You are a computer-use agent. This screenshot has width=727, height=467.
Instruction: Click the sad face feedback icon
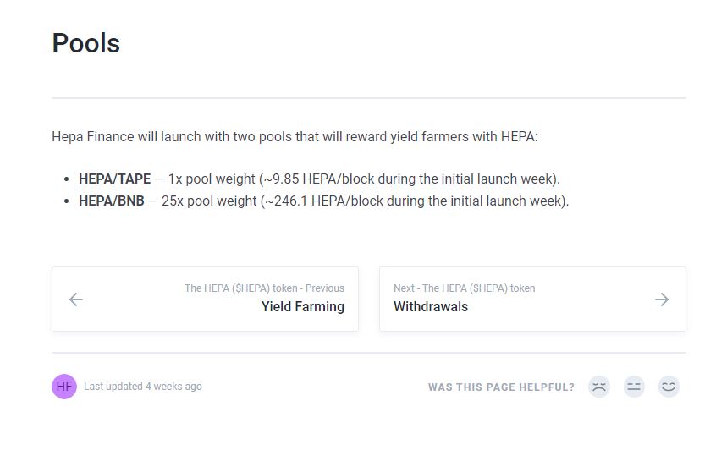click(x=599, y=387)
